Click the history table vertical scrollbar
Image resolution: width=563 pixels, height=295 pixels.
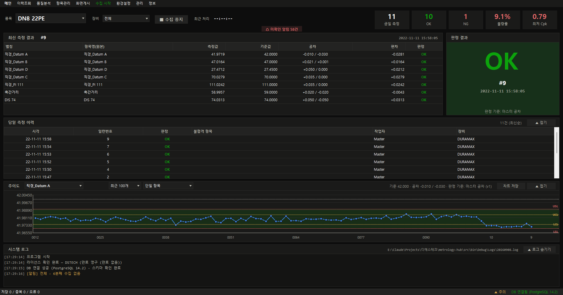click(x=557, y=153)
